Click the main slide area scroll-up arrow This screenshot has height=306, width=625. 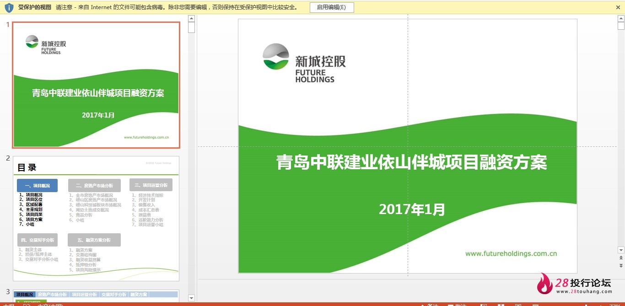point(621,19)
